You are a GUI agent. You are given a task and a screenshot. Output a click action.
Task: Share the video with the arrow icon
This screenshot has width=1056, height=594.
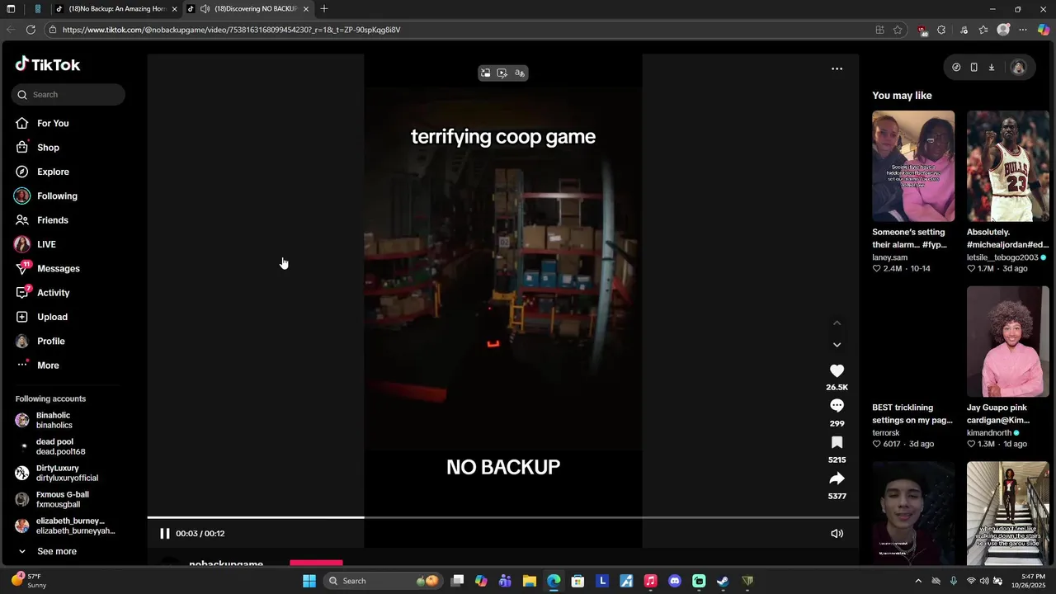tap(837, 478)
